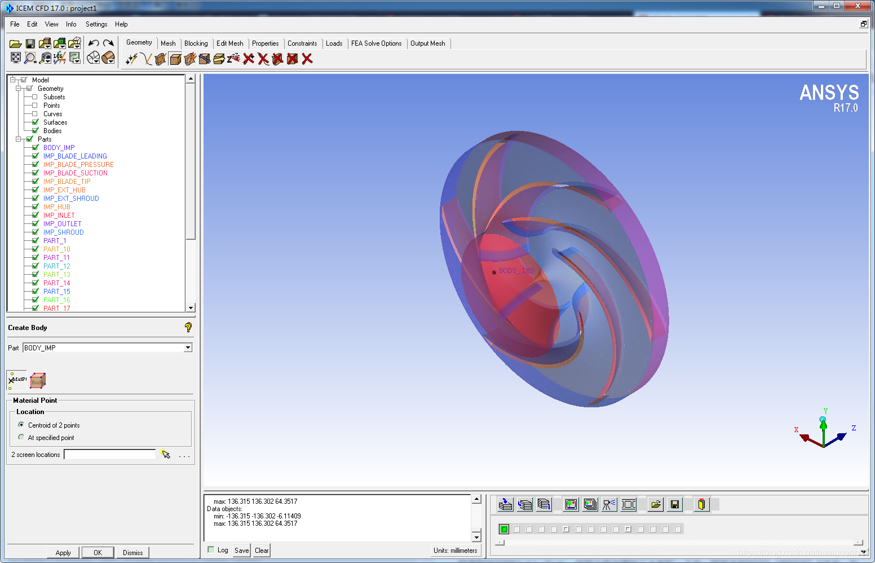Save project using the floppy disk icon
The height and width of the screenshot is (563, 875).
(x=30, y=43)
